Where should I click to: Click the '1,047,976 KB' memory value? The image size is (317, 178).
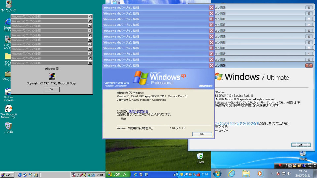[x=178, y=128]
